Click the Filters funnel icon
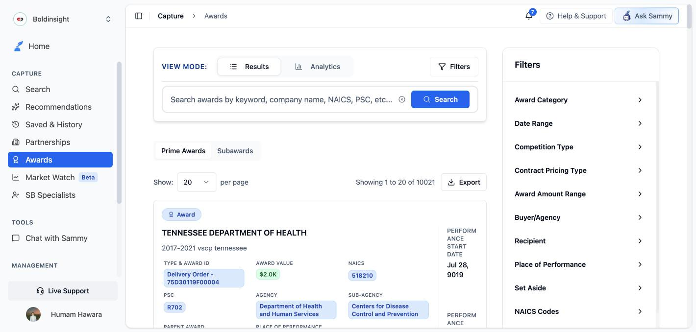The image size is (696, 332). [x=442, y=67]
